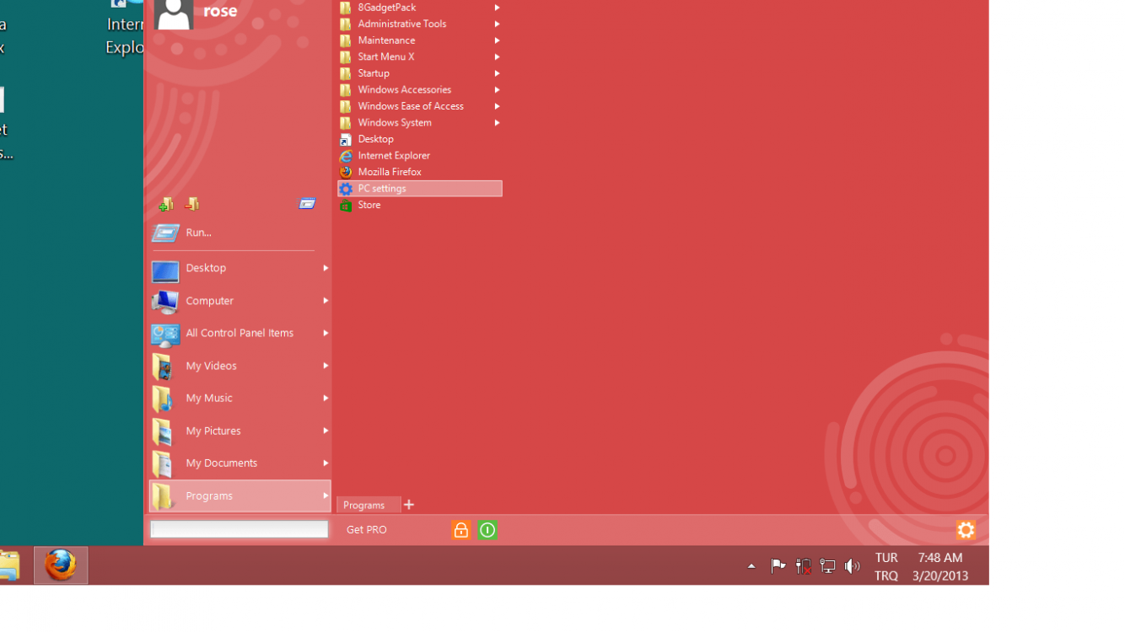The height and width of the screenshot is (632, 1125).
Task: Click the Windows Accessories folder icon
Action: 346,90
